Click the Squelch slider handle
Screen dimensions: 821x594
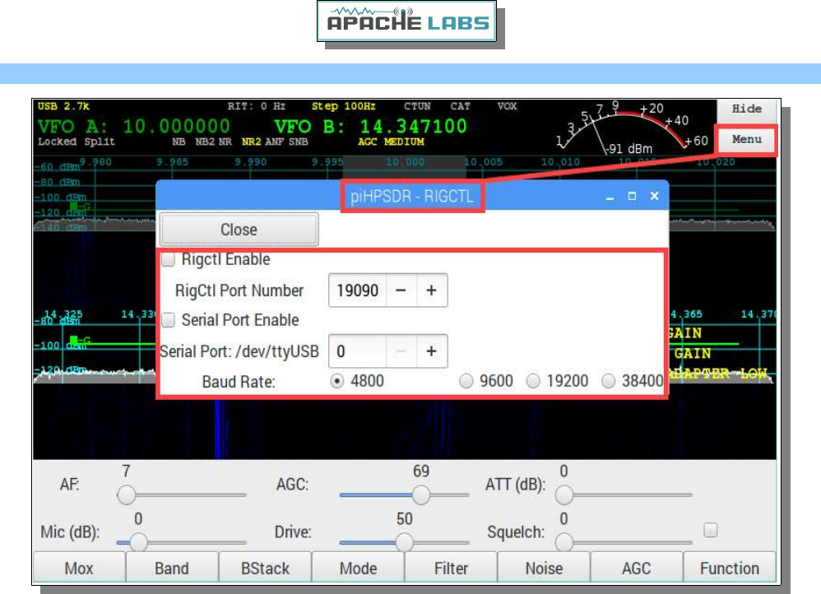pos(564,542)
